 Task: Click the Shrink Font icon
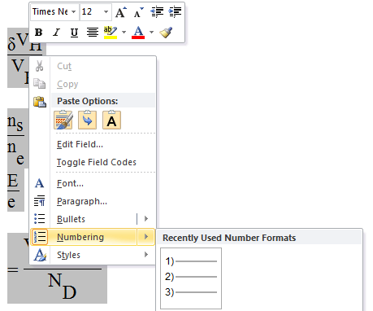click(139, 12)
